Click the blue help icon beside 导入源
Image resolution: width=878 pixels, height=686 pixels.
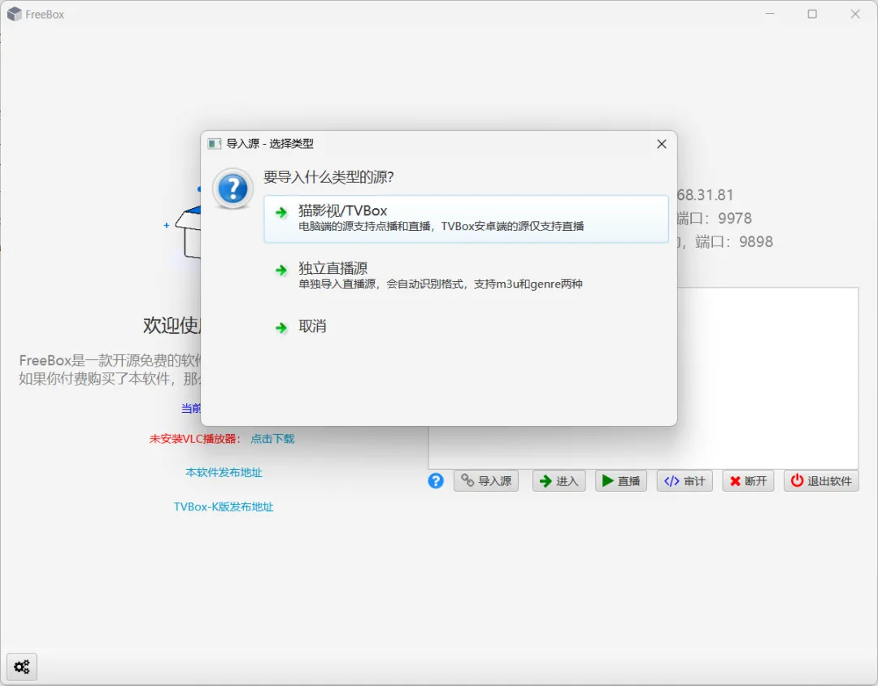point(436,480)
